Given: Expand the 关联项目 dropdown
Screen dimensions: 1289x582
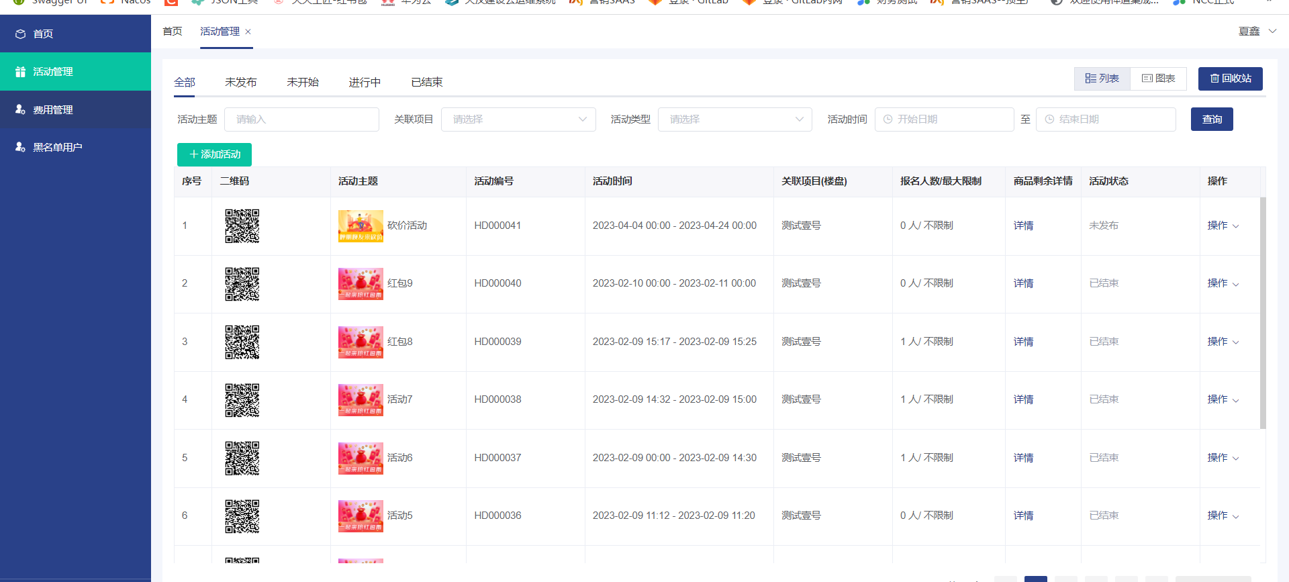Looking at the screenshot, I should 518,119.
